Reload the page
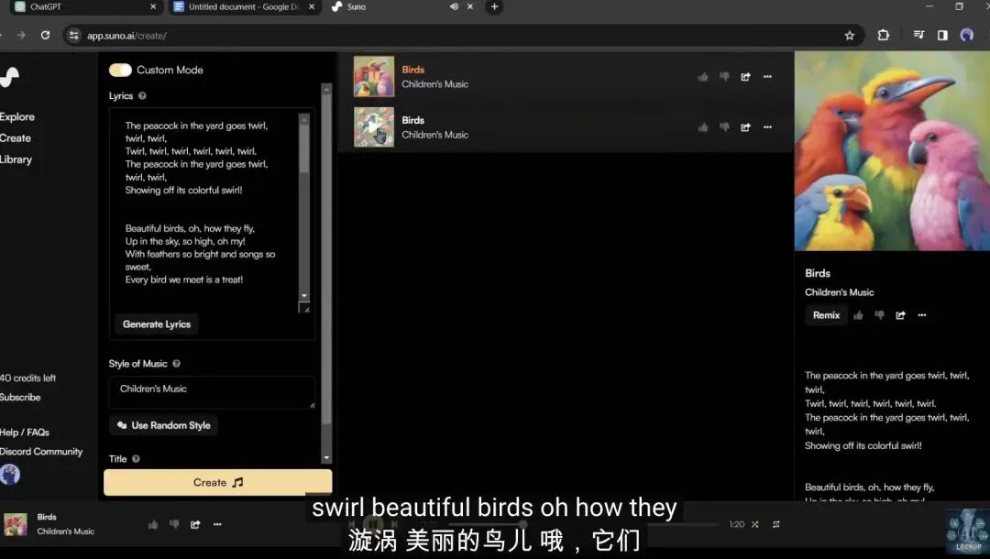This screenshot has height=559, width=990. tap(46, 36)
